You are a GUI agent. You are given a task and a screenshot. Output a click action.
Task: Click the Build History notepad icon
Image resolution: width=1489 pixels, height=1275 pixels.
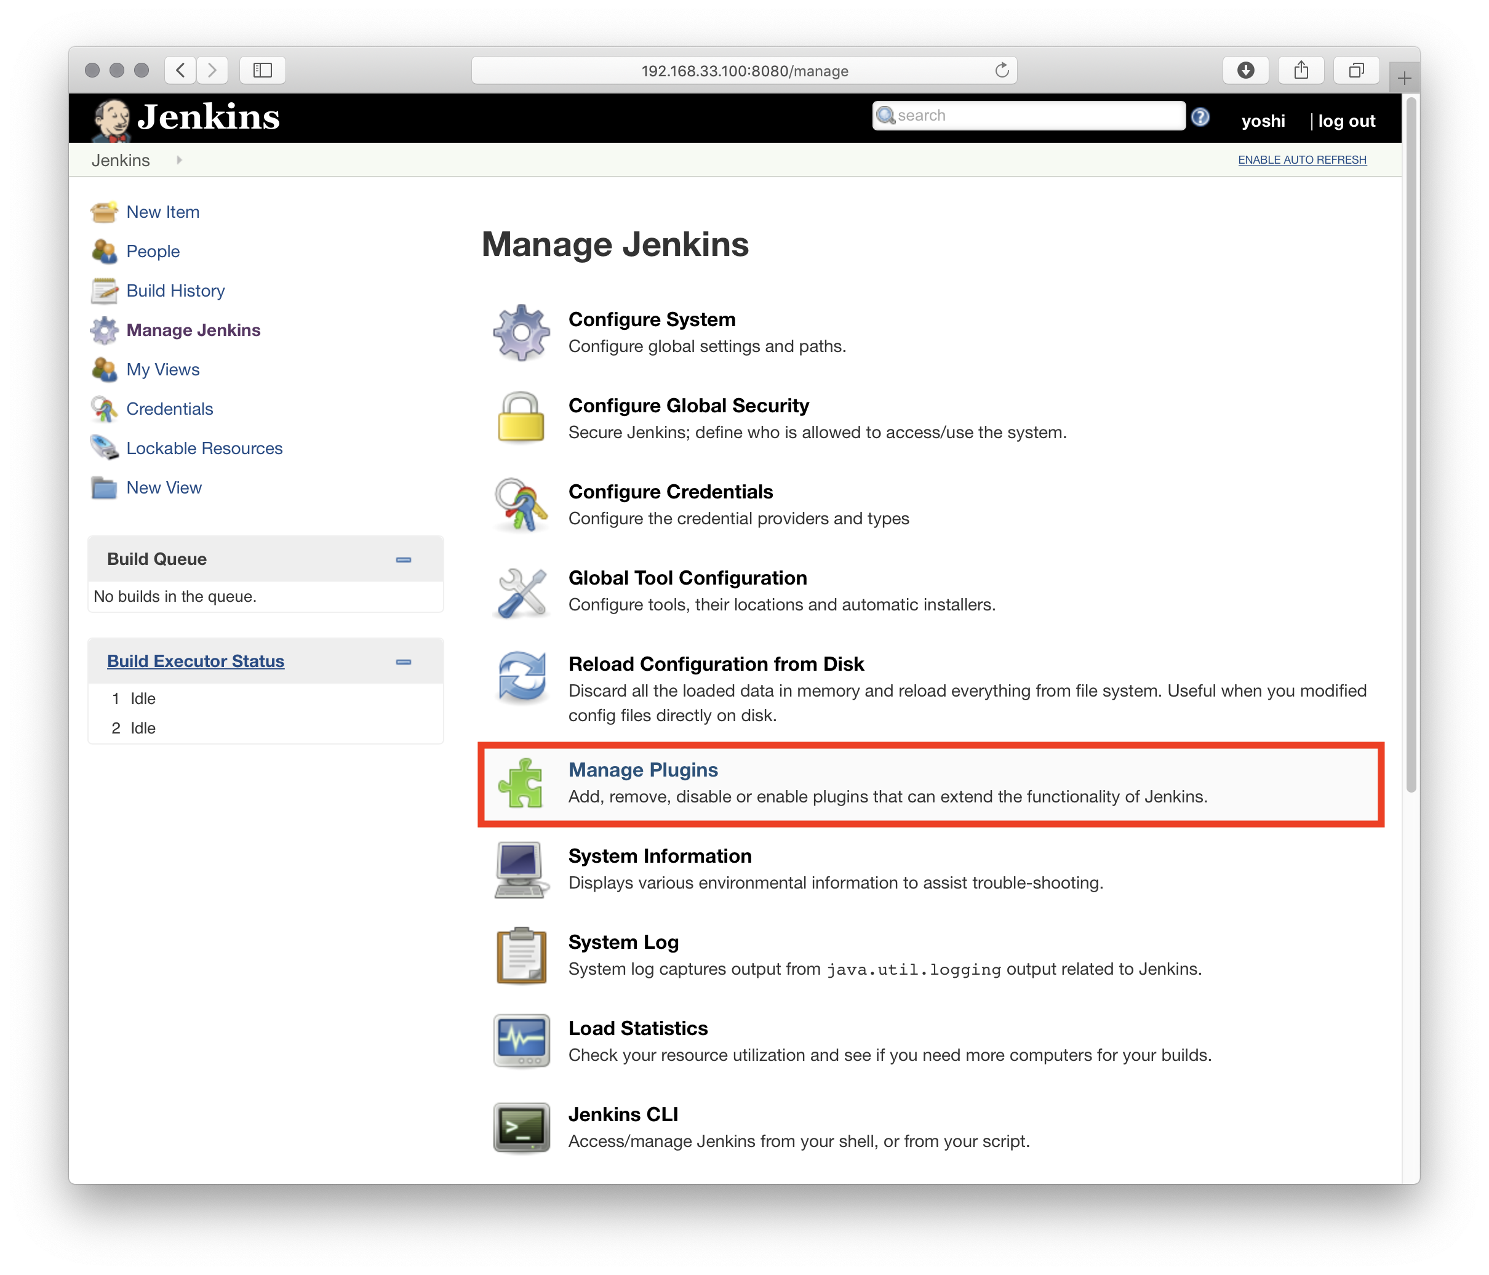[104, 291]
